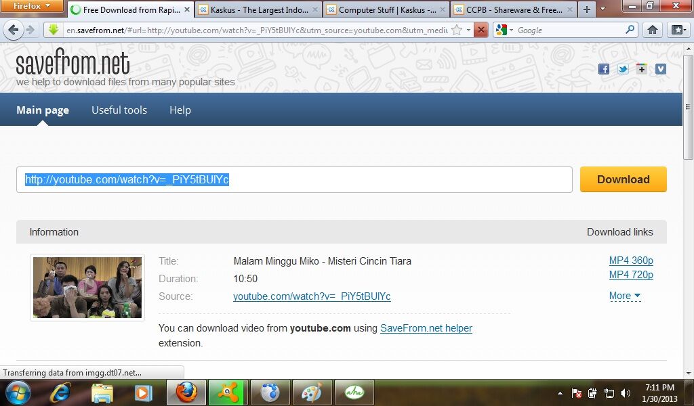Expand the list all tabs dropdown arrow
Screen dimensions: 694x406
(603, 9)
